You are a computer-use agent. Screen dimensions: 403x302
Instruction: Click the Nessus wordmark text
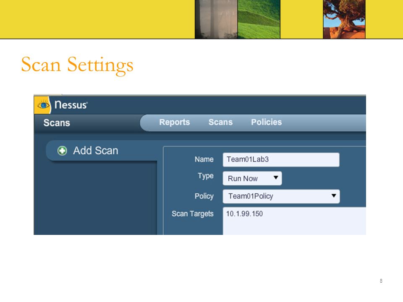pos(71,105)
